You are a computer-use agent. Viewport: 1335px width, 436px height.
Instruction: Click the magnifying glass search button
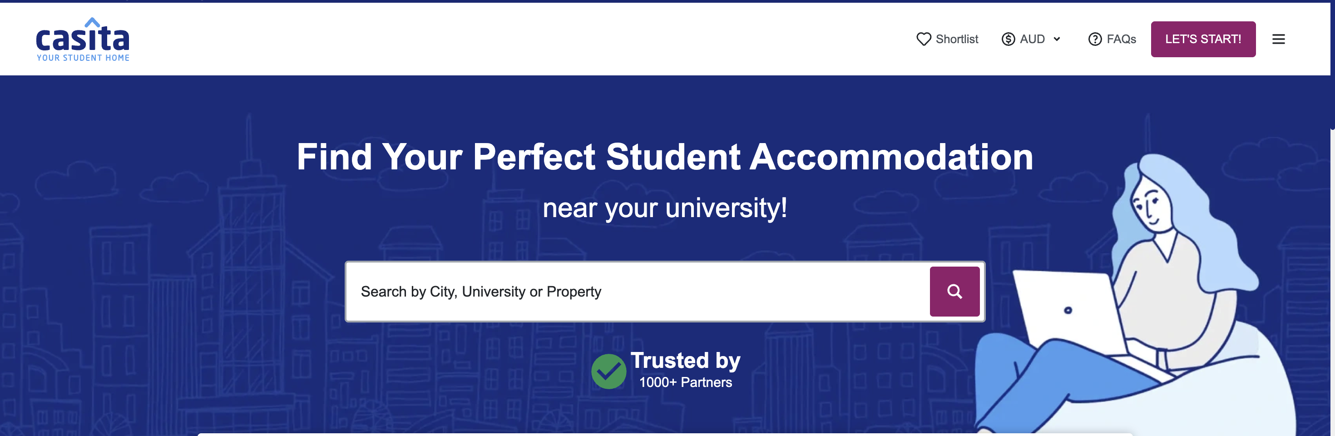point(954,292)
